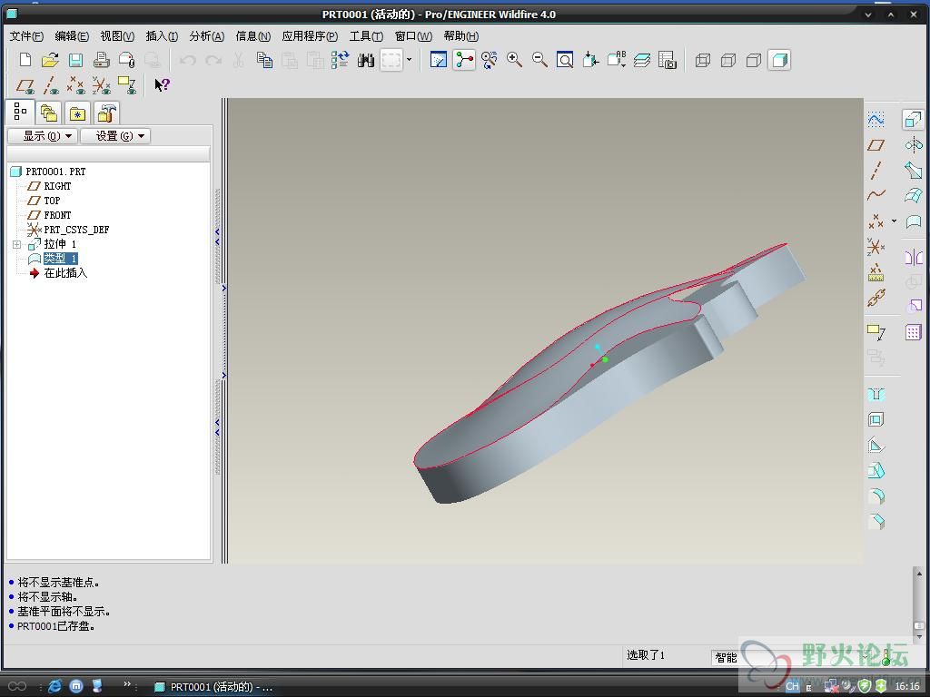Screen dimensions: 930x697
Task: Start the Sketch tool in the right toolbar
Action: tap(876, 119)
